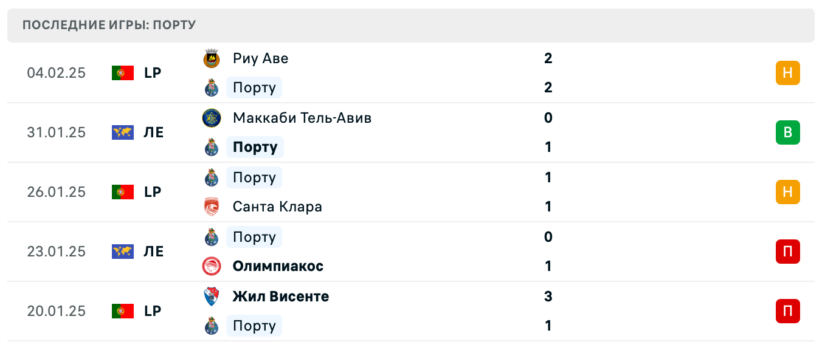
Task: Click the world map icon on 31.01.25 row
Action: tap(122, 132)
